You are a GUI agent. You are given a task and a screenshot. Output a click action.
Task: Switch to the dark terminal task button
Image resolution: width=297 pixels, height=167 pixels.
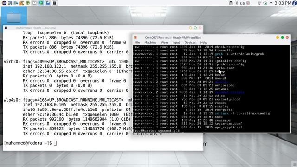click(x=55, y=3)
